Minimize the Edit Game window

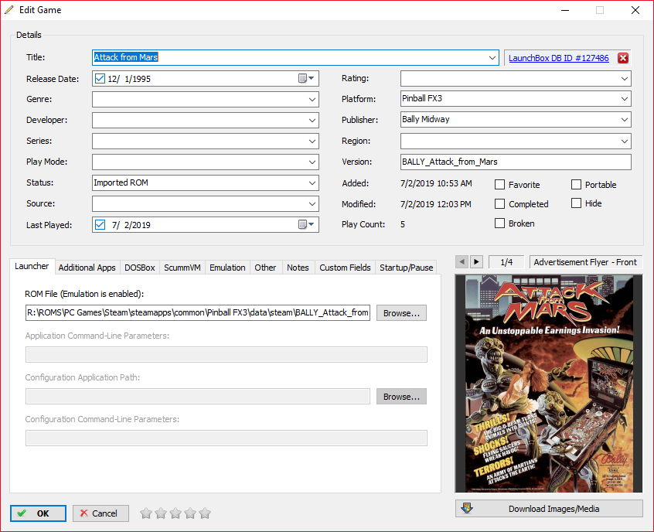tap(565, 10)
